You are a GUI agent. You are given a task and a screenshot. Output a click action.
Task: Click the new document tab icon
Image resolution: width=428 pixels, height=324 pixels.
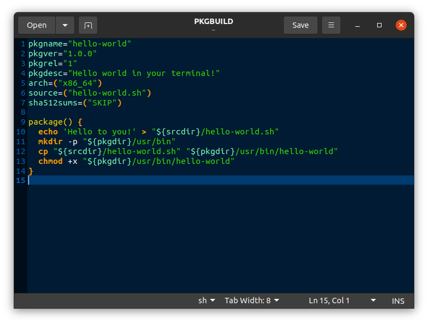coord(88,25)
